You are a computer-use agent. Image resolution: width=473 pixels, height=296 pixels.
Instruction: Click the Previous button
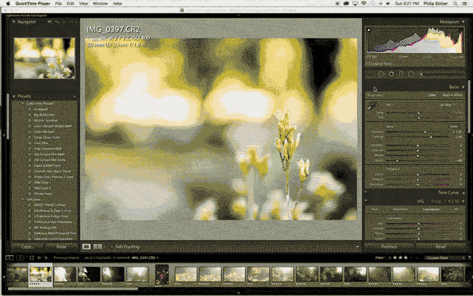(x=389, y=247)
